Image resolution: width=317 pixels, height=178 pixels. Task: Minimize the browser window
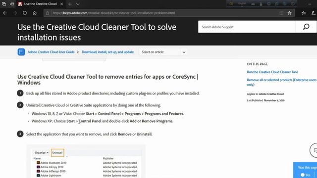pos(310,4)
